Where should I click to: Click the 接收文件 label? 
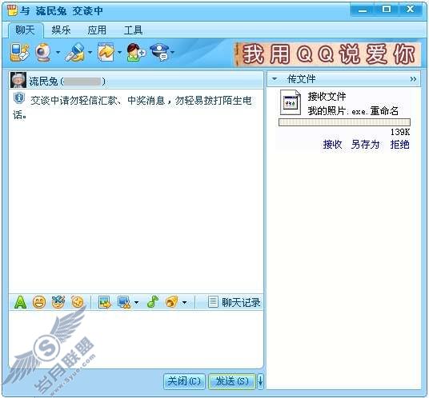point(327,97)
